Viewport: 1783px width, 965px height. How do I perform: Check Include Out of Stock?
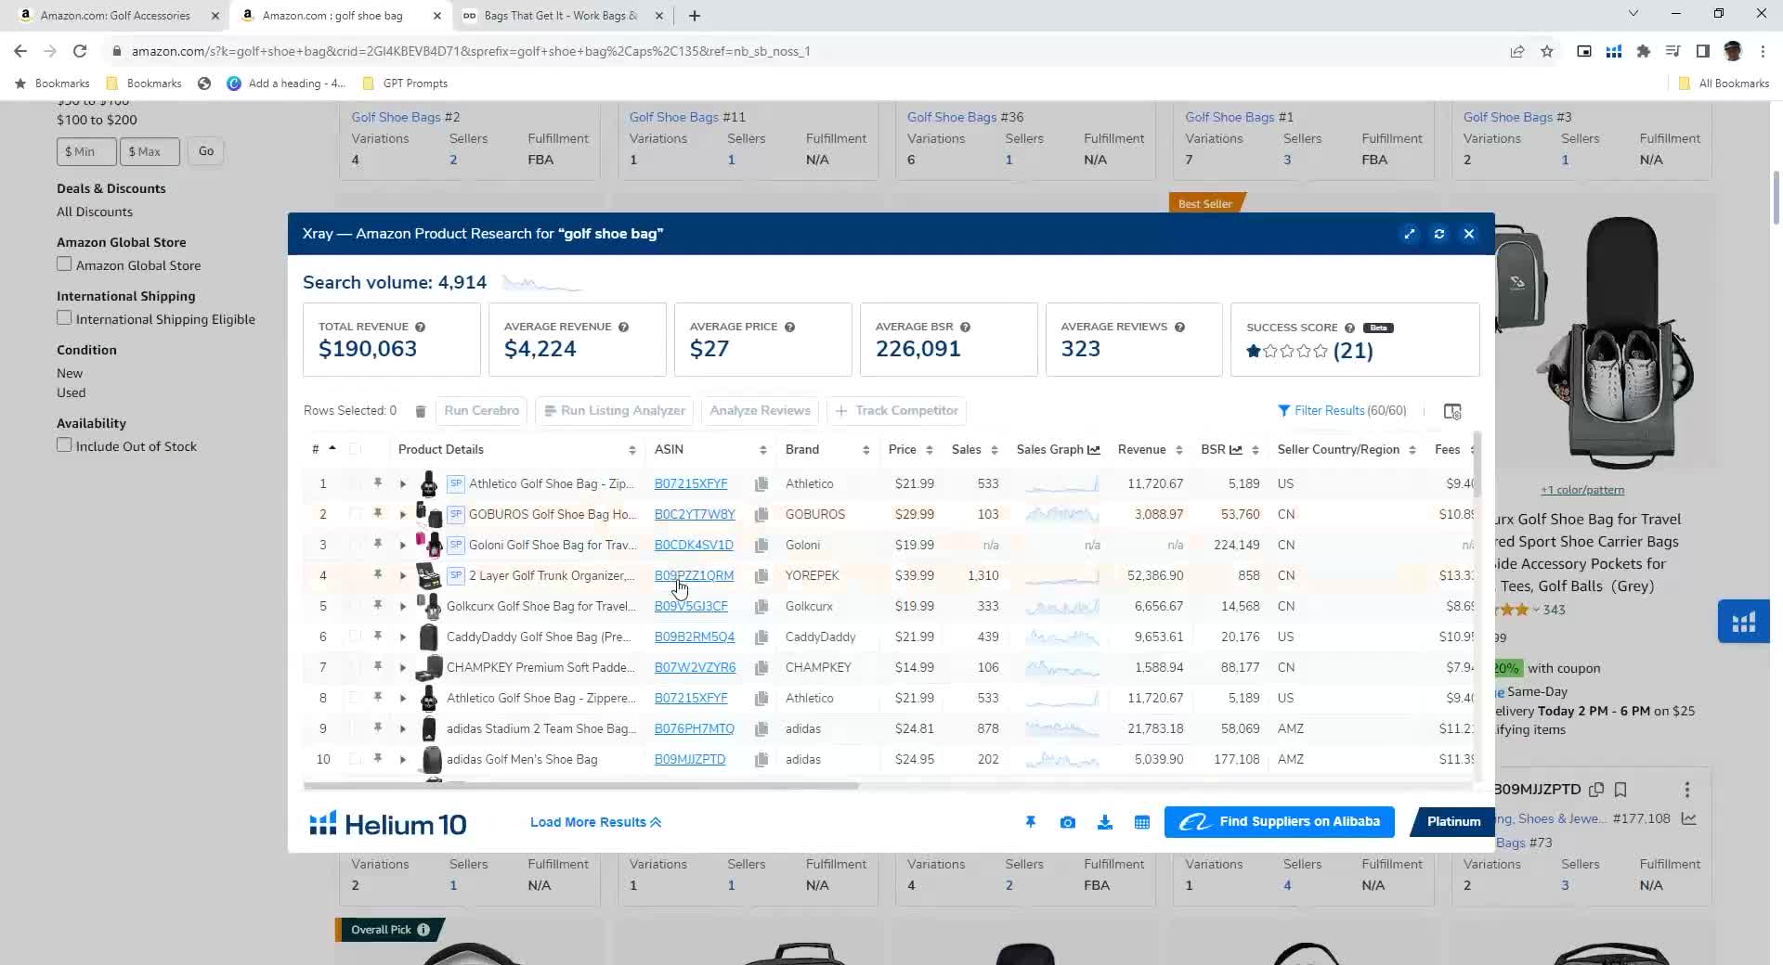click(64, 445)
